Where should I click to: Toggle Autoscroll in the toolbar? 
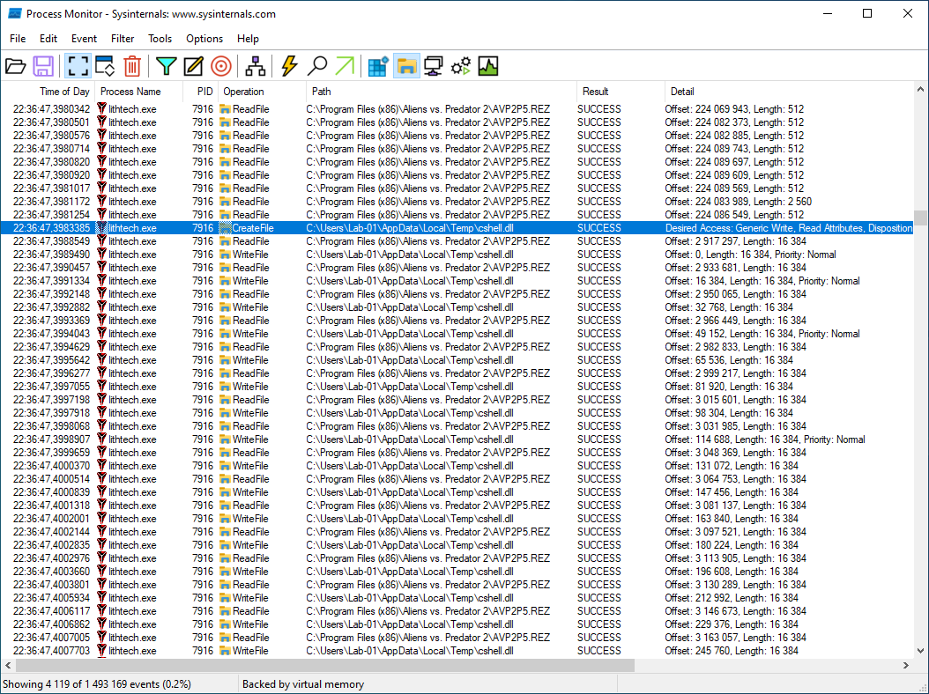point(105,66)
